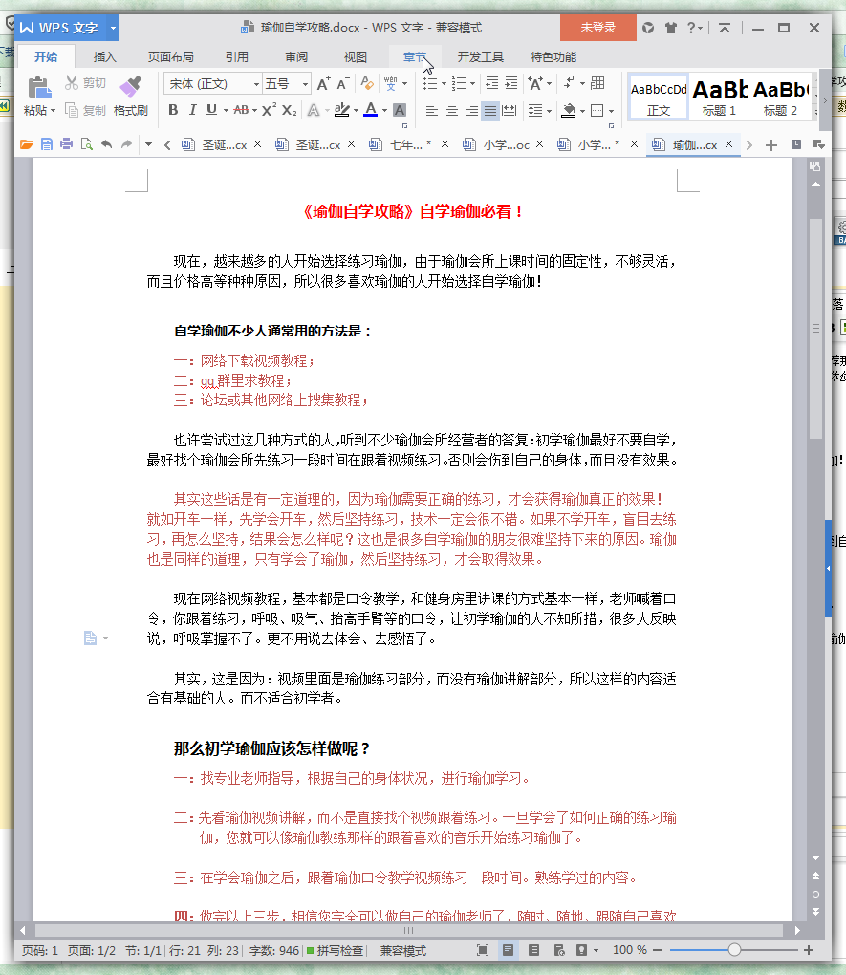The width and height of the screenshot is (846, 975).
Task: Open the 视图 ribbon tab
Action: (356, 57)
